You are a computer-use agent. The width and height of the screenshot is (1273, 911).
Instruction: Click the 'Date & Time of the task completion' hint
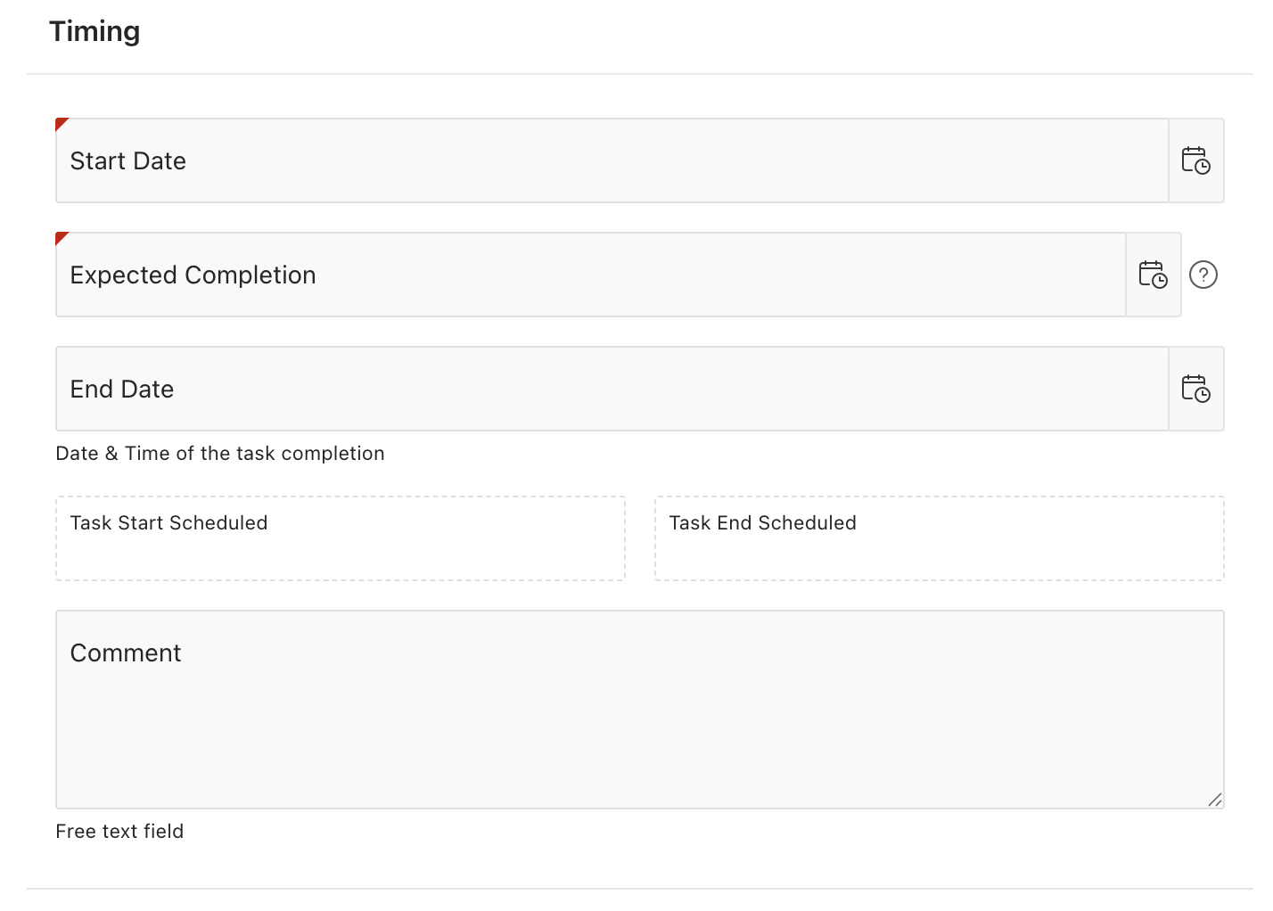(x=220, y=454)
